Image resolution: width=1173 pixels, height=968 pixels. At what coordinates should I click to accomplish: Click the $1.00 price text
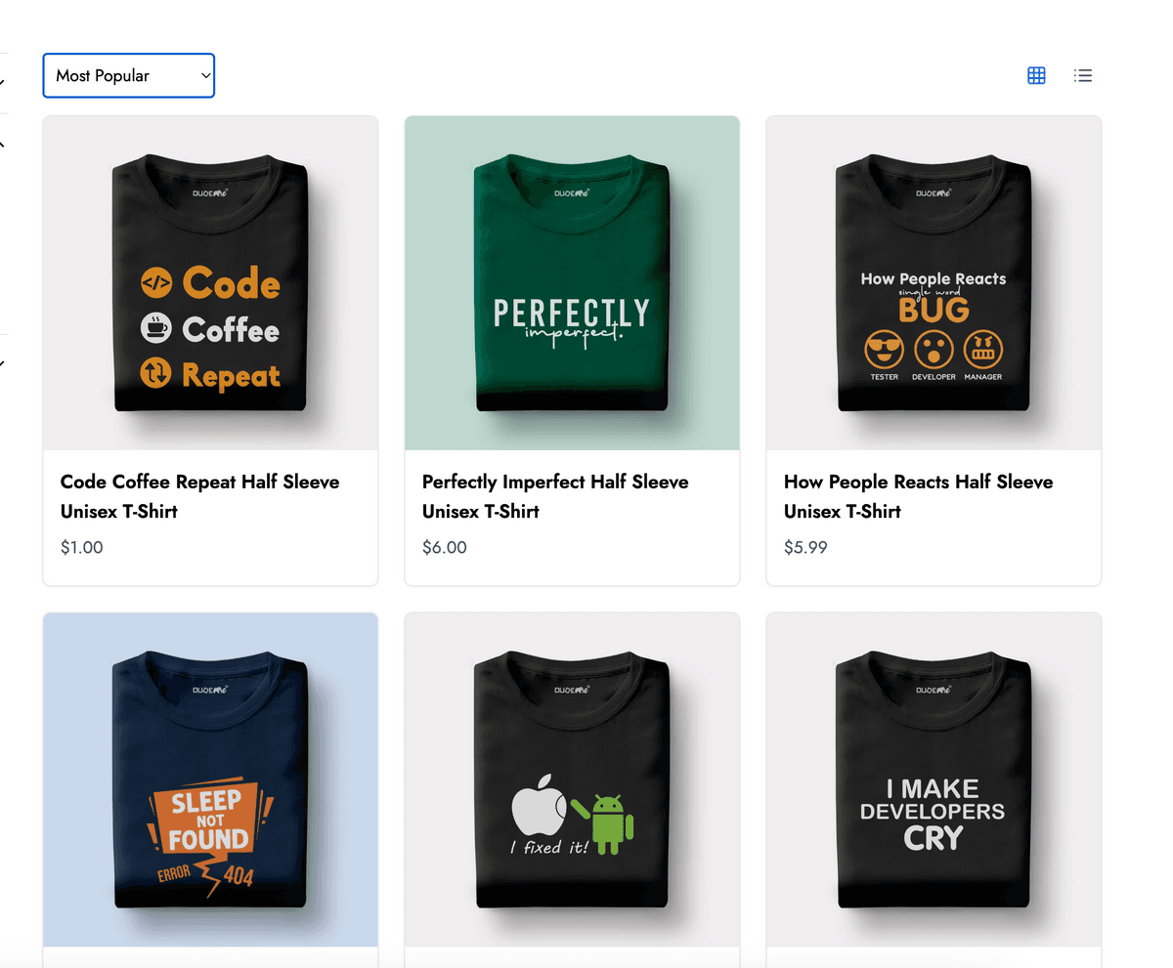click(x=81, y=547)
